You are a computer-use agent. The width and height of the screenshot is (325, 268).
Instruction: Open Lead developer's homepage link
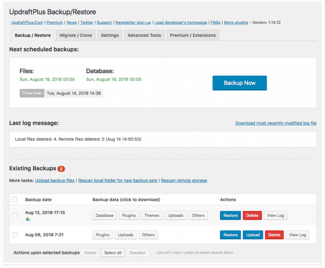click(x=181, y=23)
